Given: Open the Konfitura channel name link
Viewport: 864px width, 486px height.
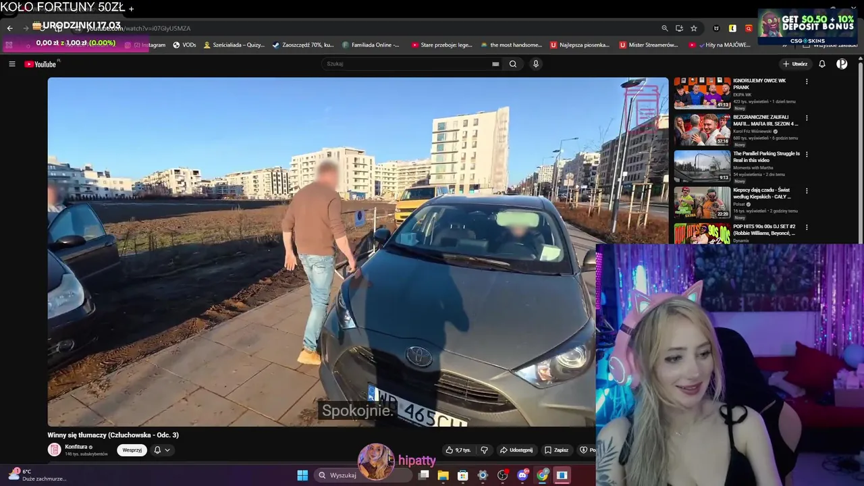Looking at the screenshot, I should [x=76, y=447].
